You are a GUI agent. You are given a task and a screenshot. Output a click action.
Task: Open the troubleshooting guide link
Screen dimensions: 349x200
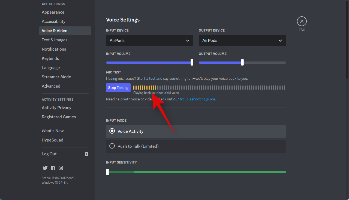pos(197,99)
